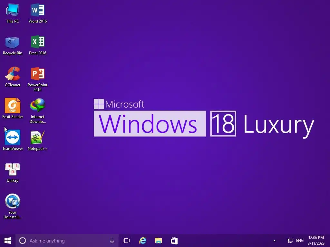330x247 pixels.
Task: Show hidden system tray icons
Action: pyautogui.click(x=275, y=241)
